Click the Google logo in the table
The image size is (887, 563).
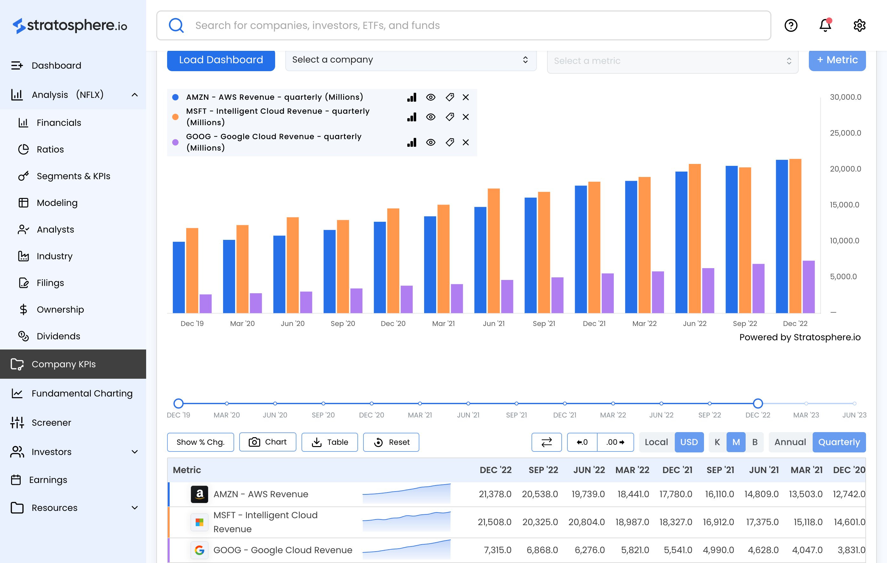tap(199, 550)
